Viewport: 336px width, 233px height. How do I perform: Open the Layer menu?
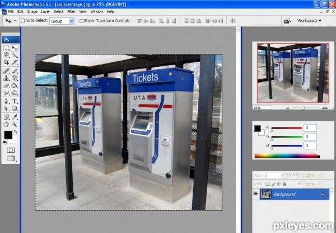point(45,12)
